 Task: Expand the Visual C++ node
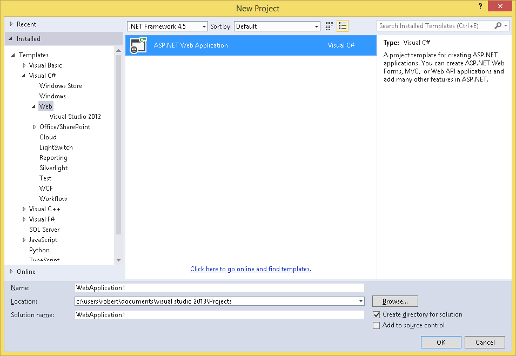pos(24,209)
